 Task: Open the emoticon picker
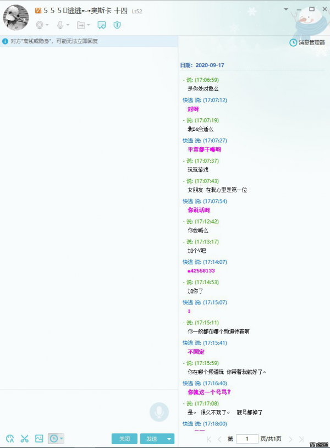tap(10, 439)
